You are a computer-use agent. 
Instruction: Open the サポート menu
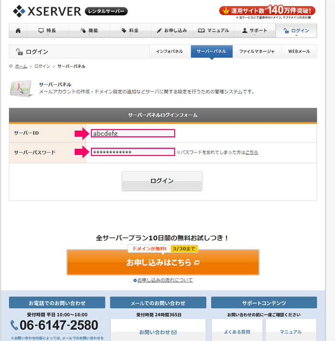pos(255,31)
